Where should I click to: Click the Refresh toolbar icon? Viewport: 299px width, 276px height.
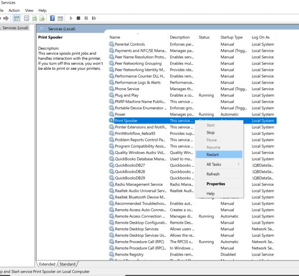pos(34,18)
